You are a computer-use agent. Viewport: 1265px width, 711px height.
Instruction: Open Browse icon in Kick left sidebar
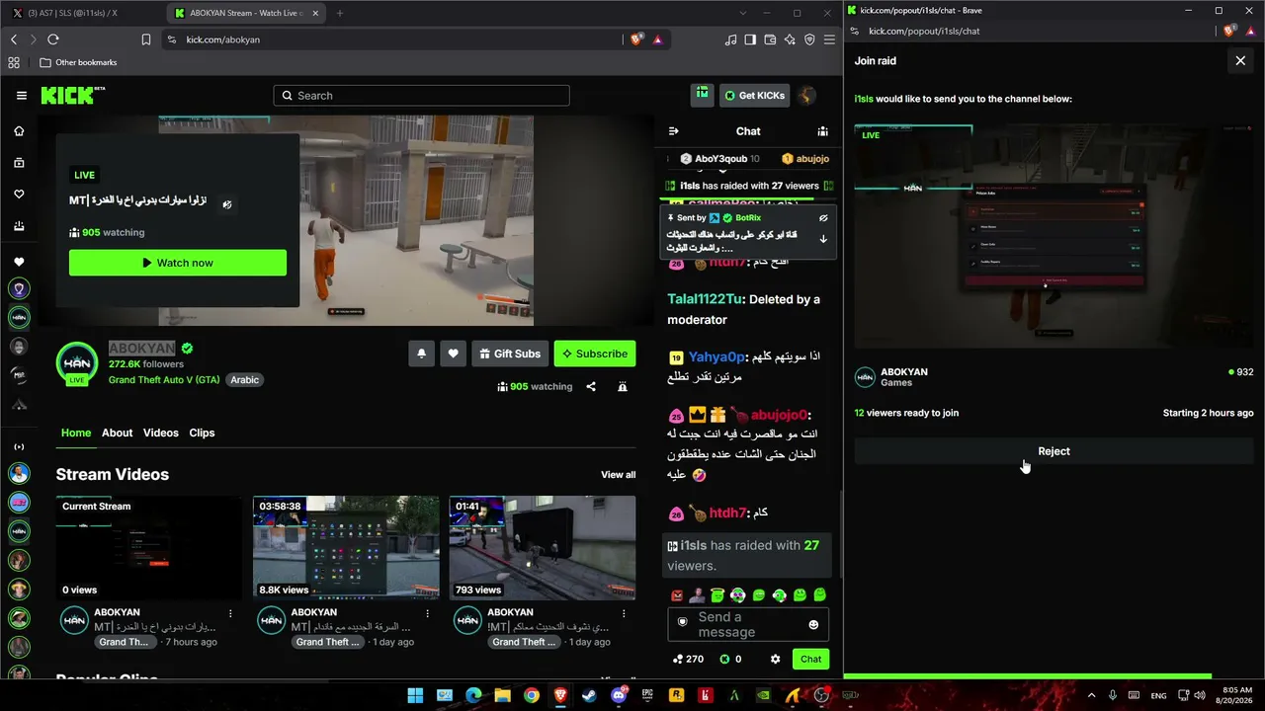point(19,163)
